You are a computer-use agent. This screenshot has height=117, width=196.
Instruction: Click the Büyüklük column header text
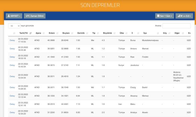coord(107,33)
